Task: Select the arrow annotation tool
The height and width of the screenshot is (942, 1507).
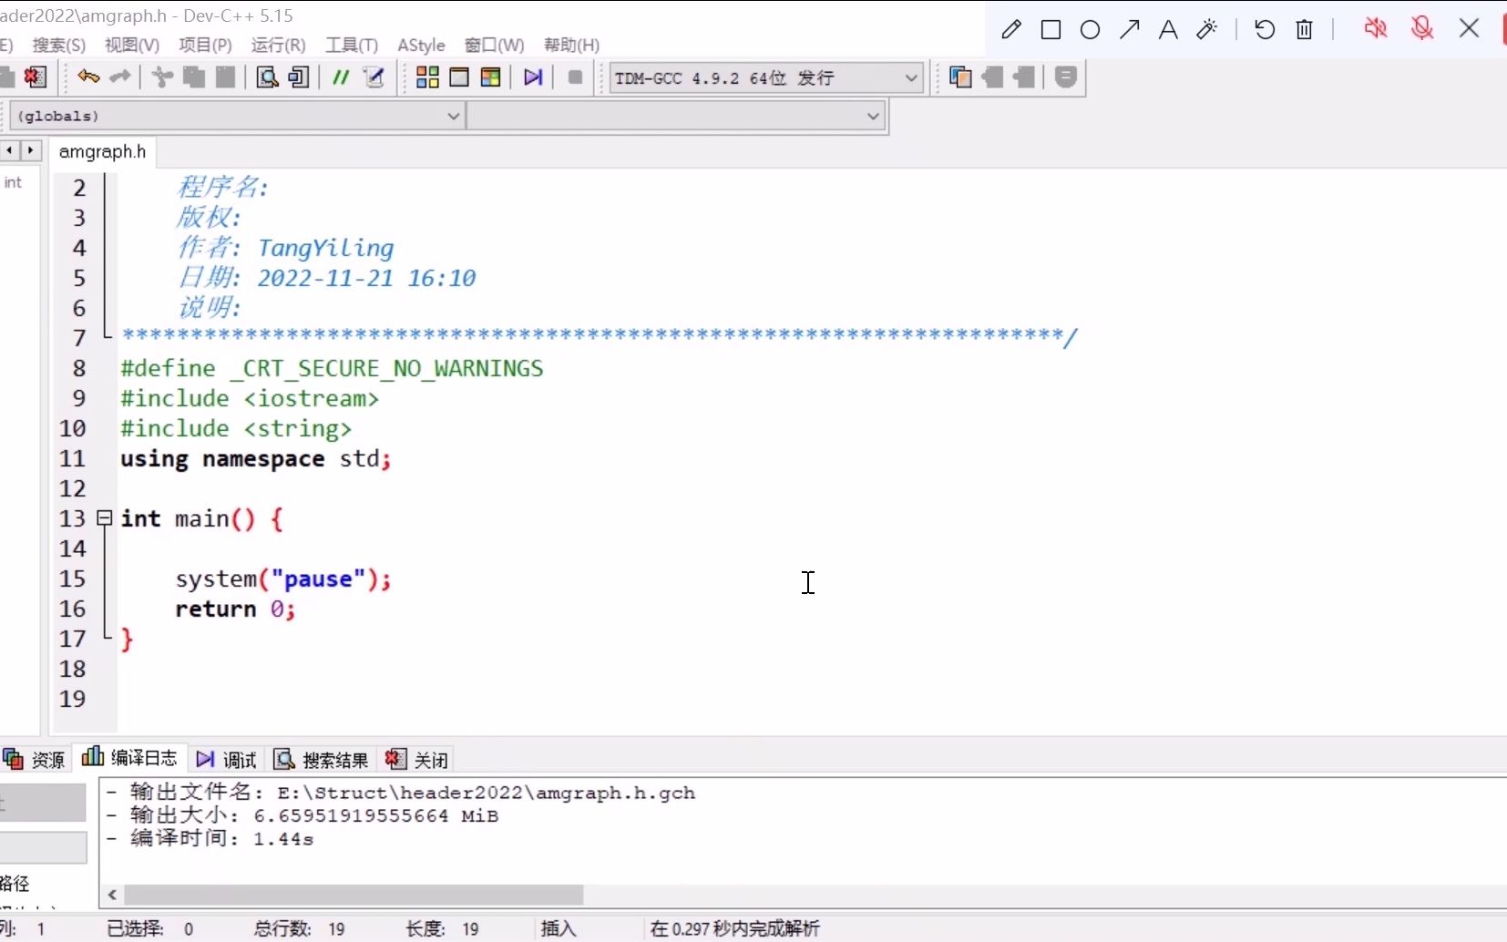Action: (x=1130, y=29)
